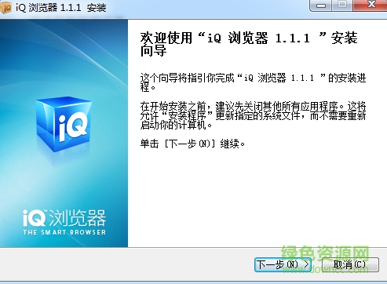Click the paragraph starting 在开始安装之前
The width and height of the screenshot is (387, 284).
253,115
